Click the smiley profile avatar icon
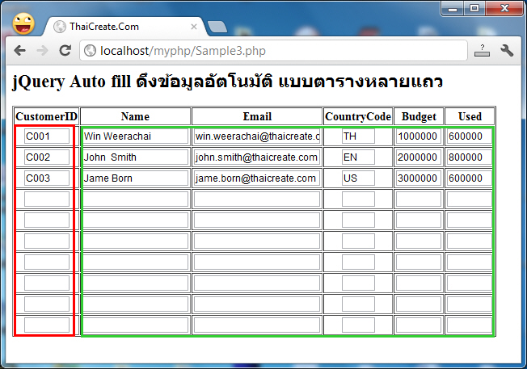The width and height of the screenshot is (527, 369). coord(23,24)
